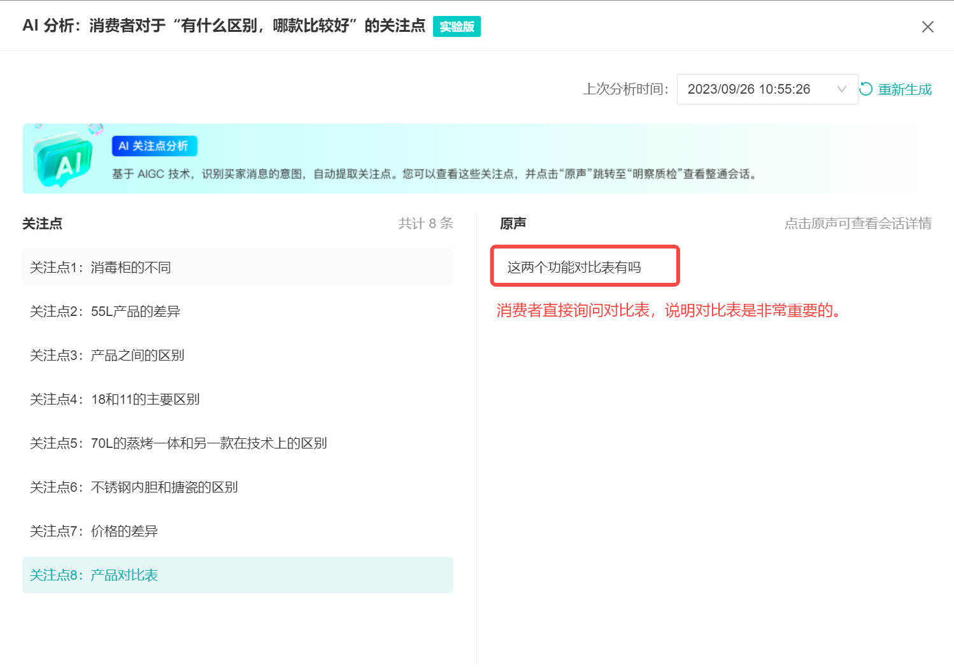Viewport: 954px width, 667px height.
Task: Select 关注点8：产品对比表
Action: point(238,575)
